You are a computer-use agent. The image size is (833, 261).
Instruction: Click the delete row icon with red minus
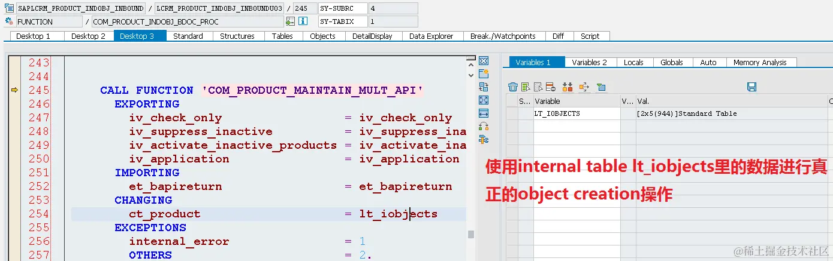coord(550,87)
